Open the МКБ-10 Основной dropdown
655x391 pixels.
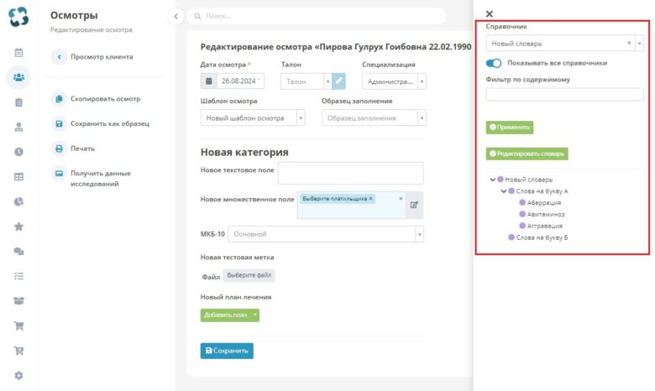[419, 234]
